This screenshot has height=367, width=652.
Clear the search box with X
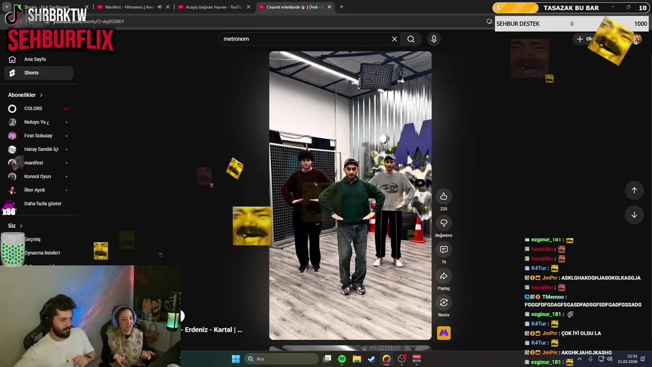pyautogui.click(x=394, y=39)
